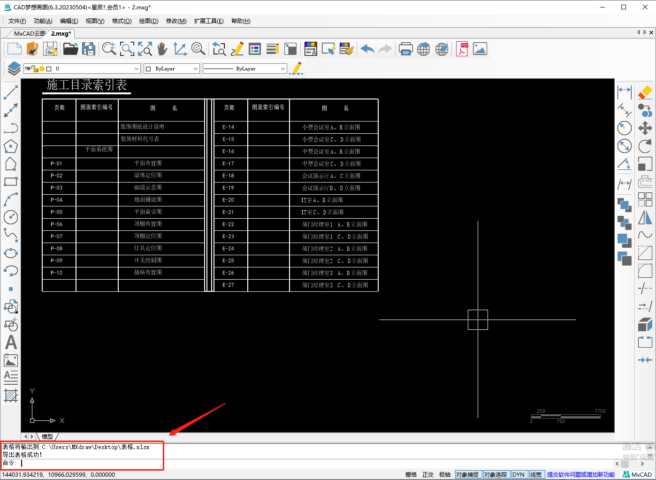Click the MxCAD status bar button
The width and height of the screenshot is (656, 480).
coord(637,475)
